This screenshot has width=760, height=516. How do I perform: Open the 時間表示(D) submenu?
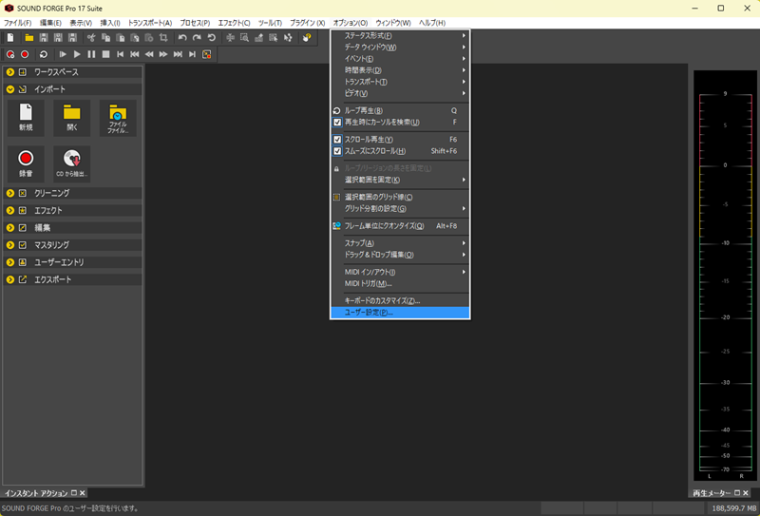click(x=400, y=70)
